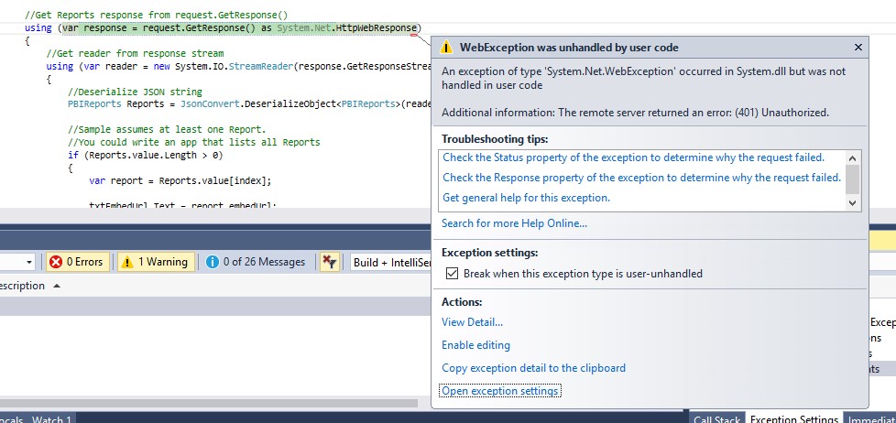896x423 pixels.
Task: Open 'Check the Status property' troubleshooting tip
Action: tap(634, 157)
